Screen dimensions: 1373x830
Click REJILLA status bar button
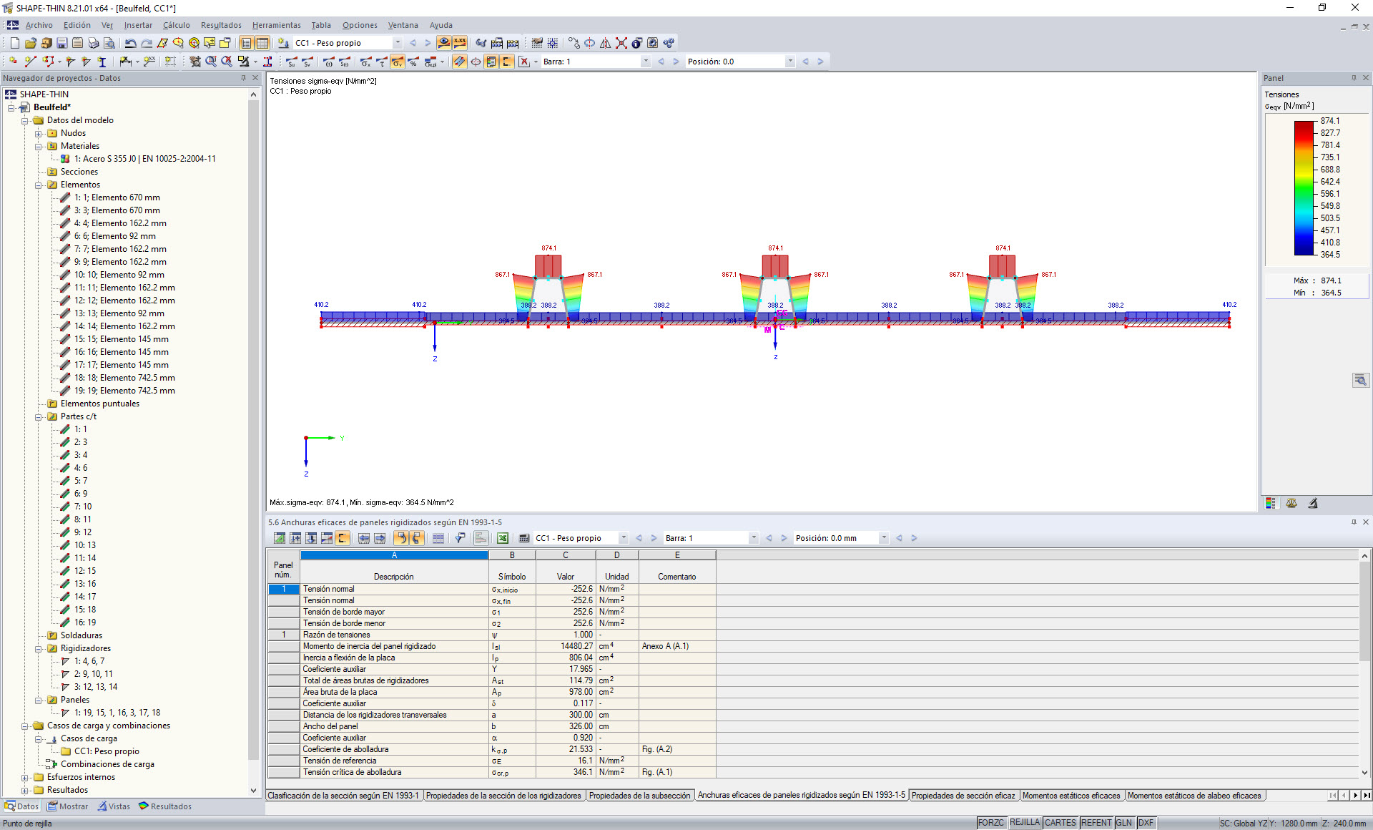[1024, 823]
